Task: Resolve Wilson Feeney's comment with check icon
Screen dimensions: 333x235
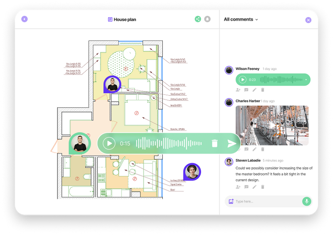Action: (x=246, y=90)
